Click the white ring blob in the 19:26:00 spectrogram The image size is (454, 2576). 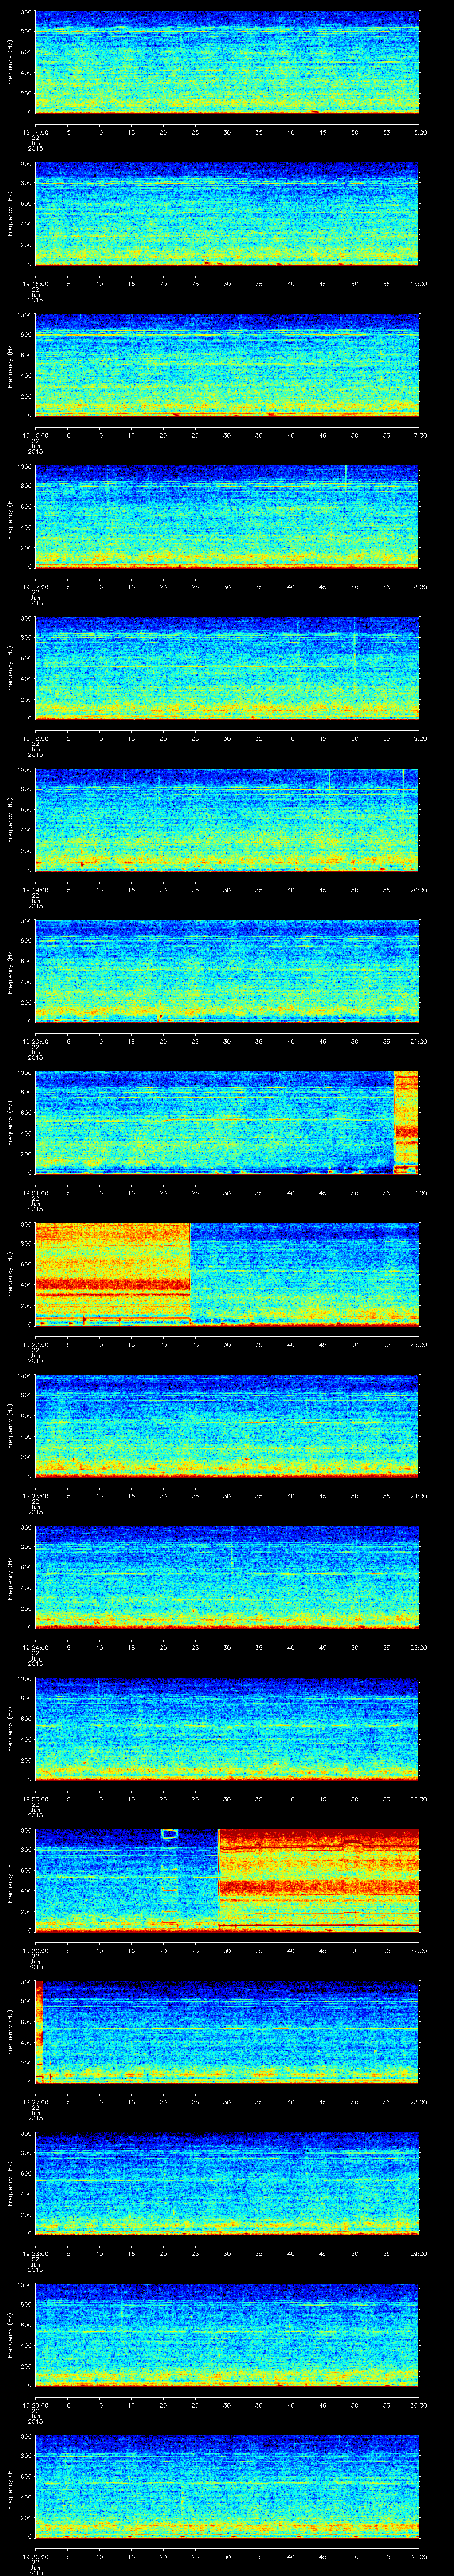pyautogui.click(x=170, y=1834)
